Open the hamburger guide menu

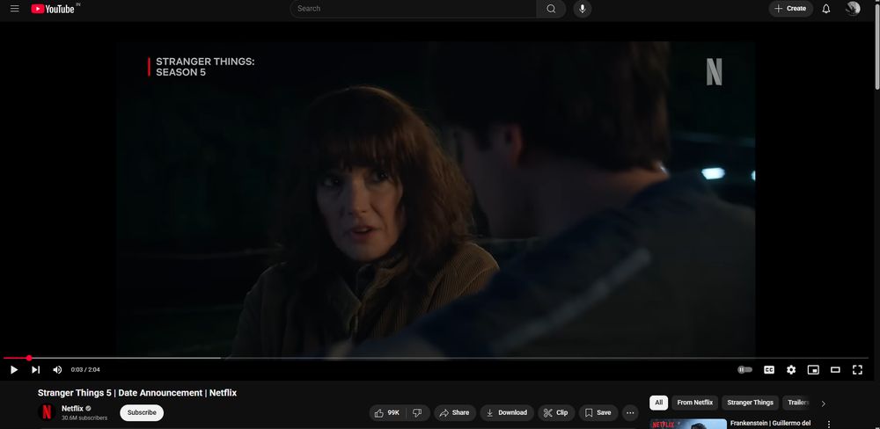tap(15, 9)
